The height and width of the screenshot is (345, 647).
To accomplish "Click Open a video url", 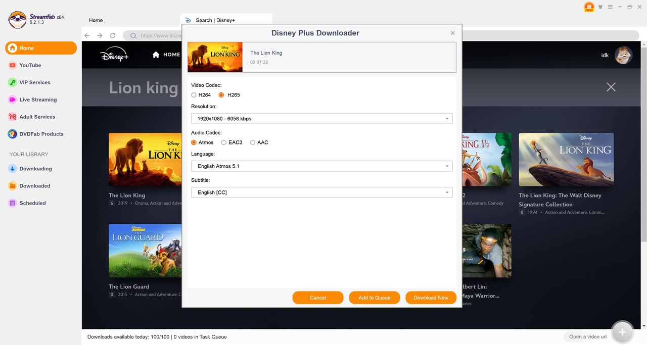I will (x=588, y=336).
